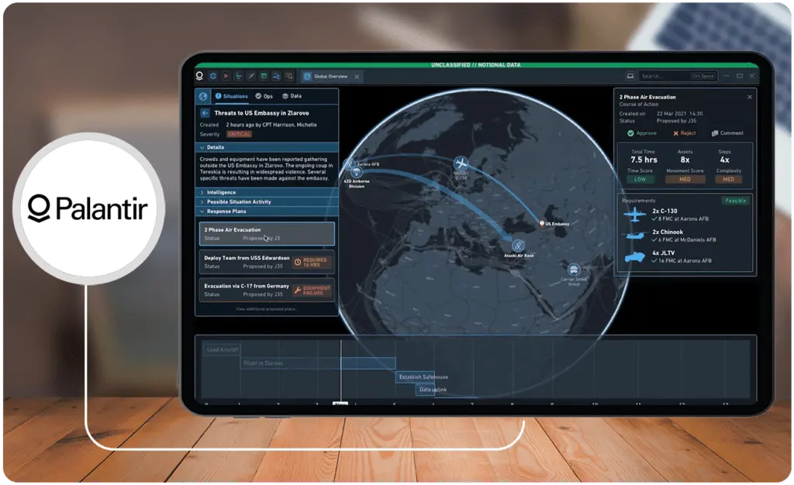Viewport: 794px width, 485px height.
Task: Collapse the Response Plans section
Action: 267,212
